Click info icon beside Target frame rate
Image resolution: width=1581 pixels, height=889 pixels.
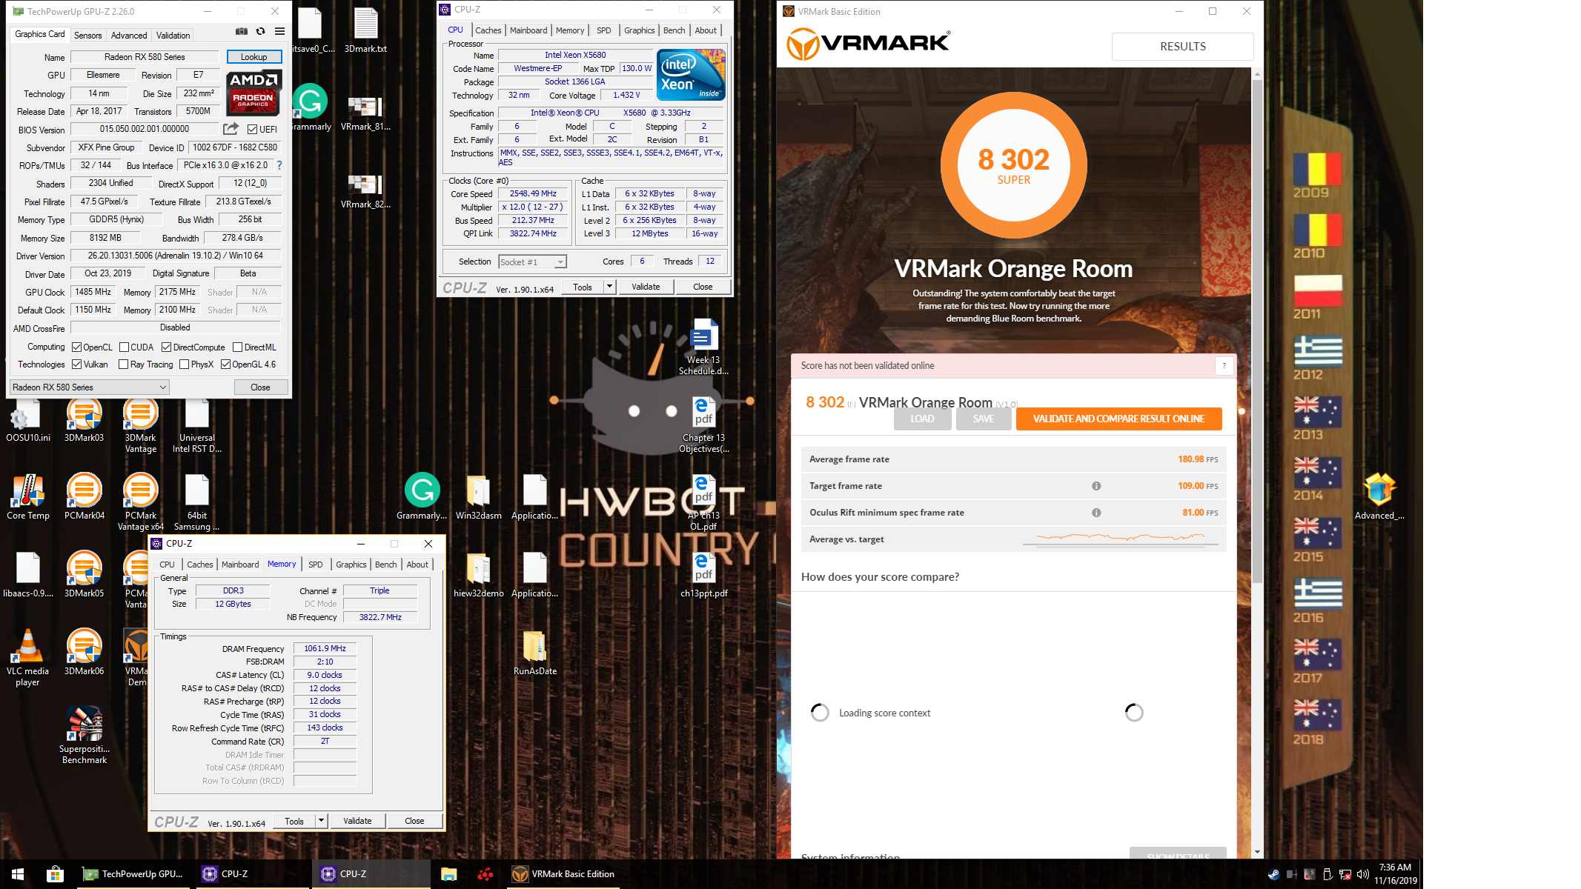1096,486
